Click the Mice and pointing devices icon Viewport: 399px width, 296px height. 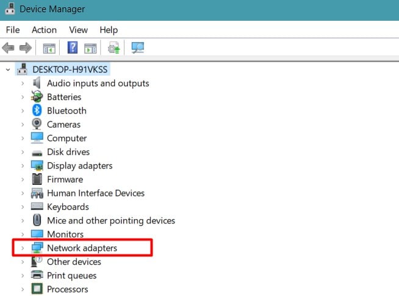point(37,220)
